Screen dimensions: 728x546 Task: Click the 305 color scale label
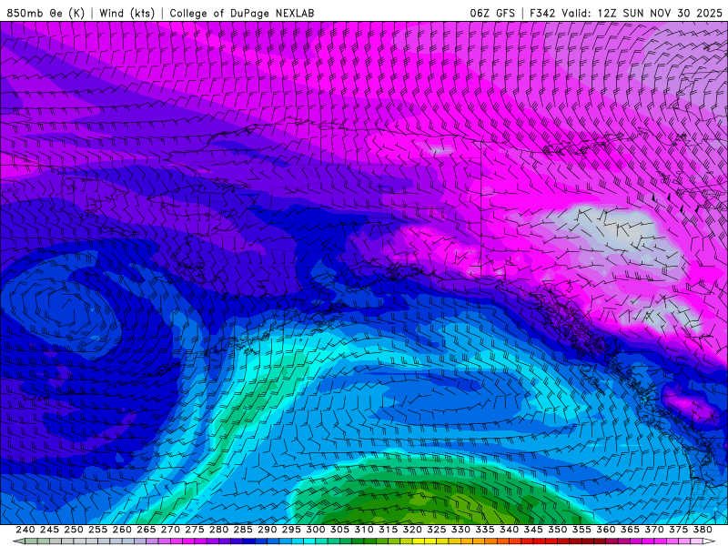(x=339, y=530)
